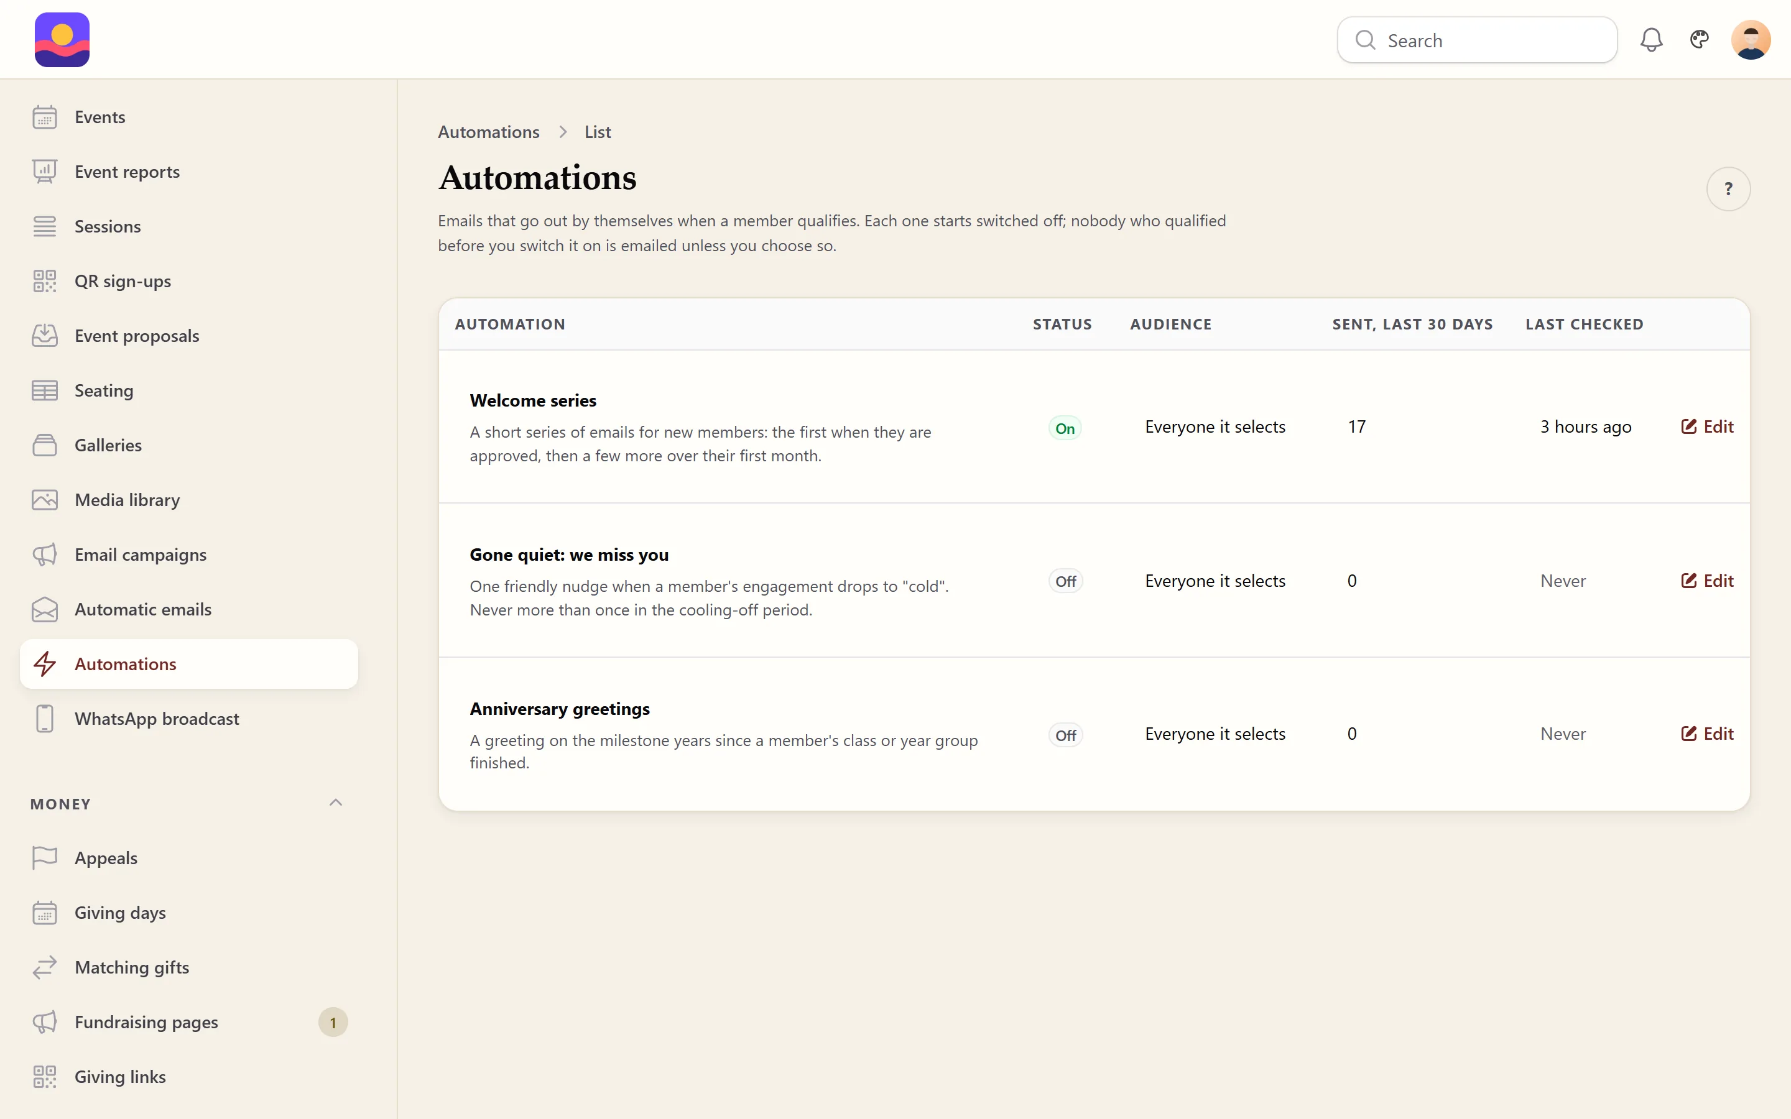Click the Email campaigns megaphone icon
1791x1119 pixels.
(x=44, y=555)
